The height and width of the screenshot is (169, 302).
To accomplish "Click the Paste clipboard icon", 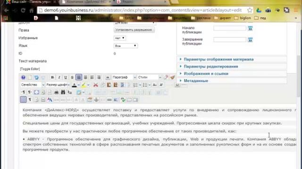I will coord(109,85).
